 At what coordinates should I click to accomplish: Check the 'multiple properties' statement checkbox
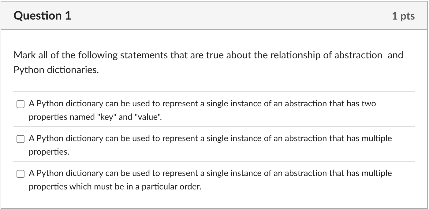20,139
